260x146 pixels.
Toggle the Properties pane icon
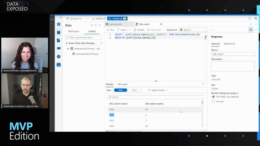point(251,30)
